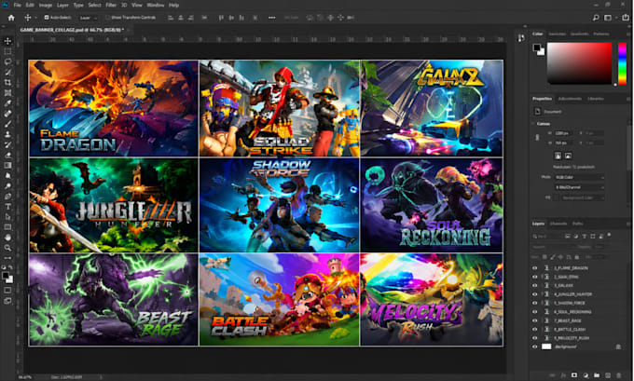
Task: Go to the Home screen icon
Action: 11,18
